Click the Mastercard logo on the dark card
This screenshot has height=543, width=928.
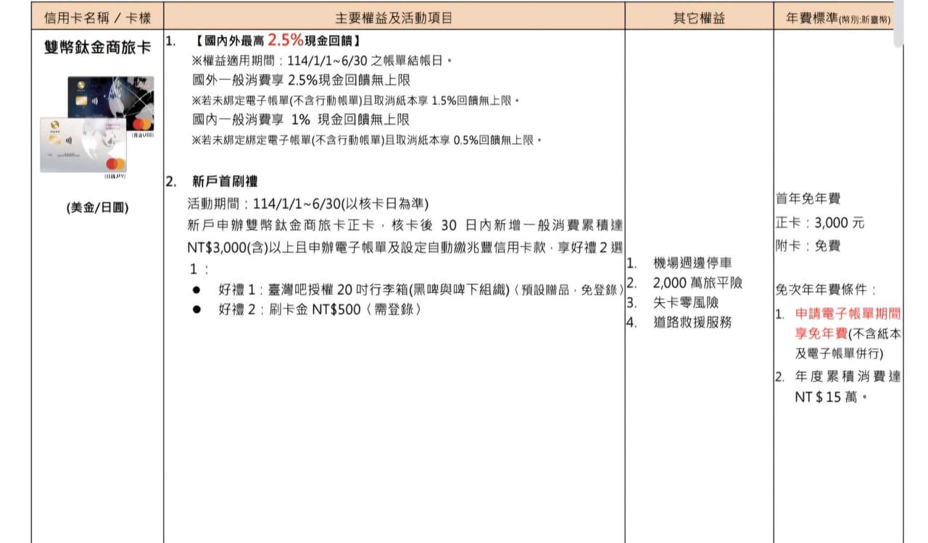pos(142,124)
